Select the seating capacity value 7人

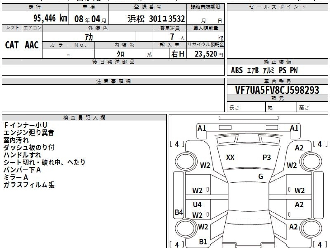[x=177, y=37]
